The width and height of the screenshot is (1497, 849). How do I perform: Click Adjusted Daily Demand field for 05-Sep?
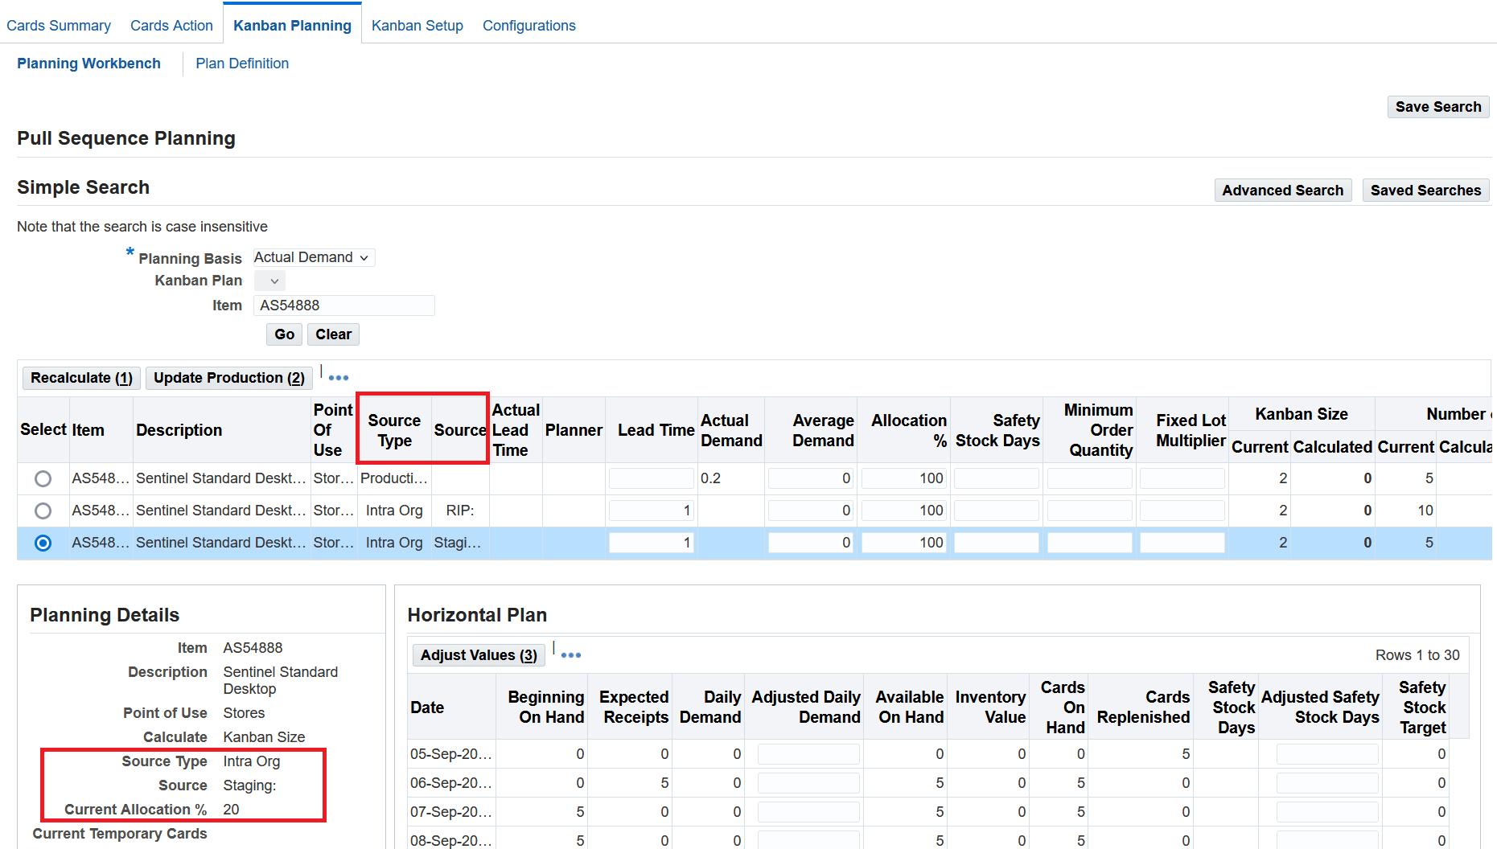coord(808,754)
